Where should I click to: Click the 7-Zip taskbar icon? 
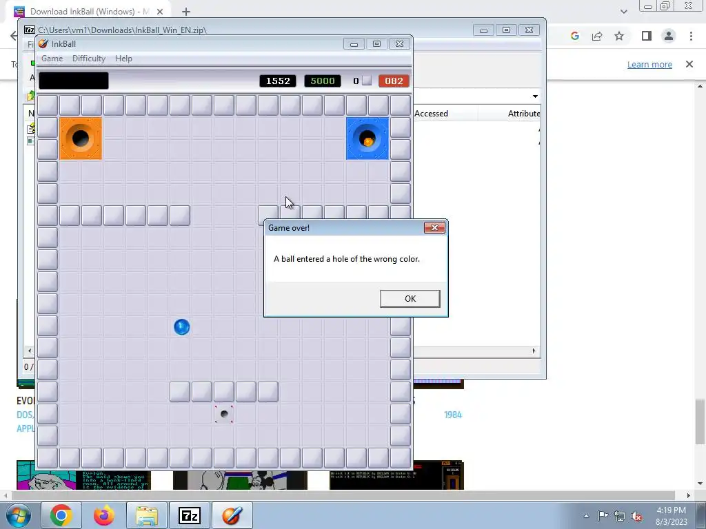(x=190, y=515)
